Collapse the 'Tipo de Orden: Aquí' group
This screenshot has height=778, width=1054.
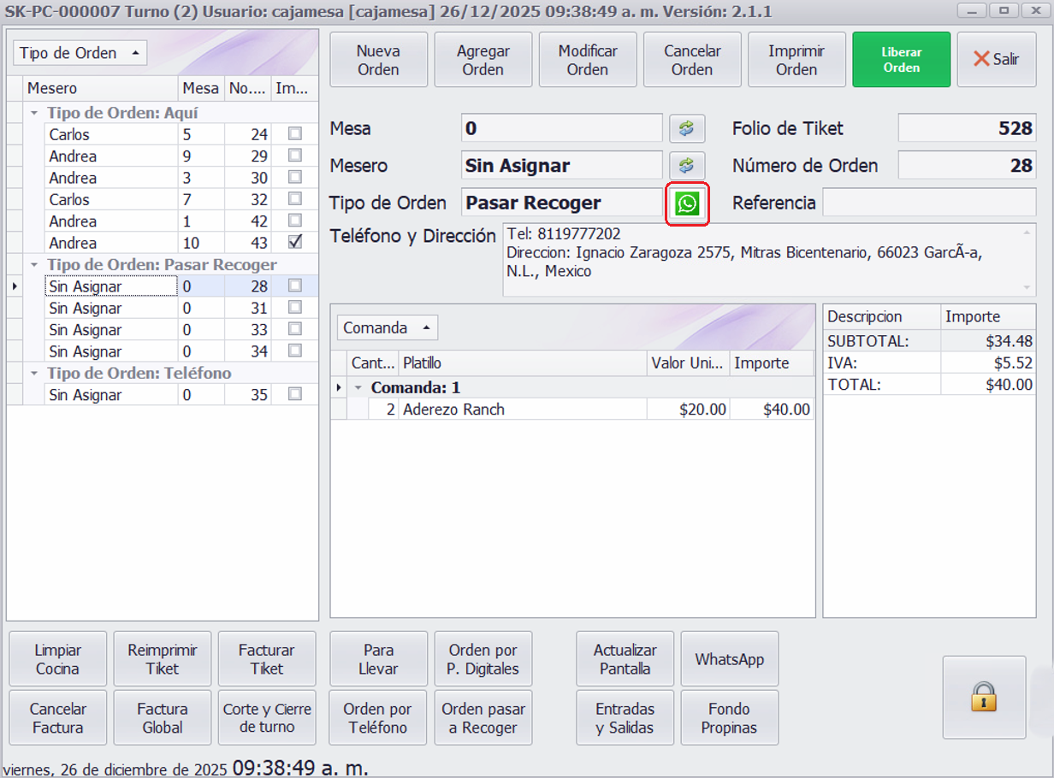[x=34, y=113]
